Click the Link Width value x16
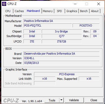This screenshot has width=105, height=104. coord(45,79)
